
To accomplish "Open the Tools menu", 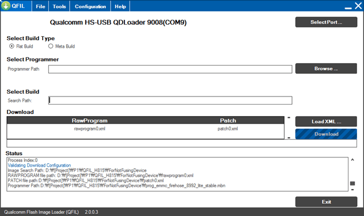I will 59,6.
